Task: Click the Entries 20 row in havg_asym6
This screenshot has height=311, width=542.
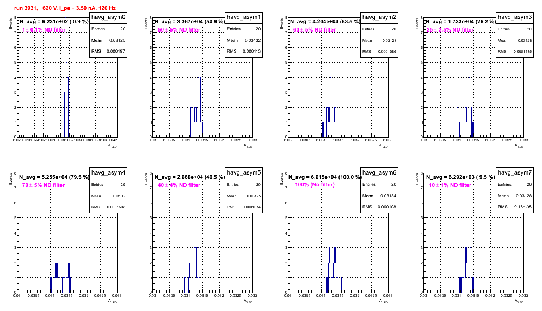Action: 379,184
